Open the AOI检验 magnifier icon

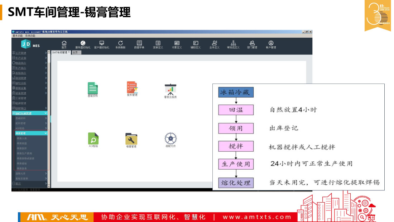[x=93, y=138]
